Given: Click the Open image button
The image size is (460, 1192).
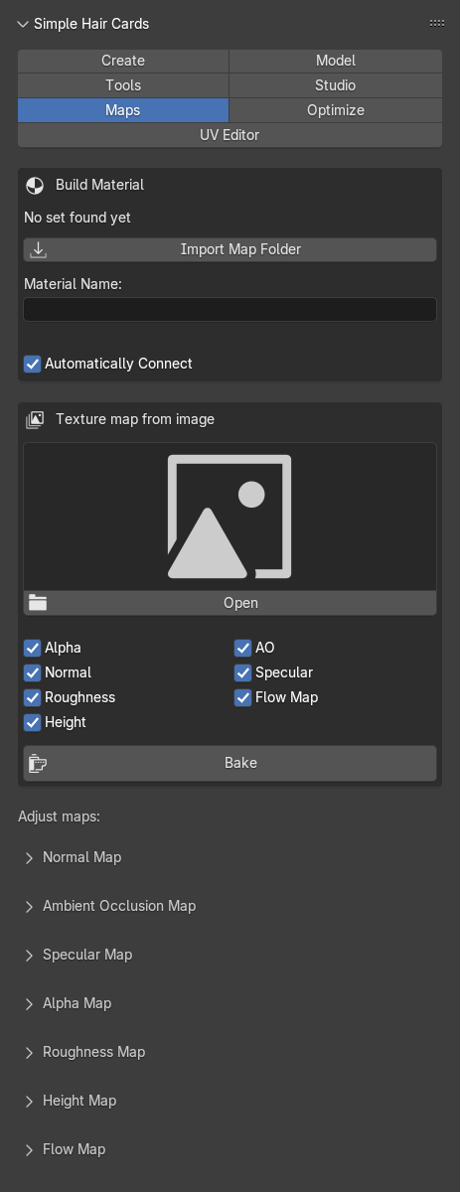Looking at the screenshot, I should 230,603.
